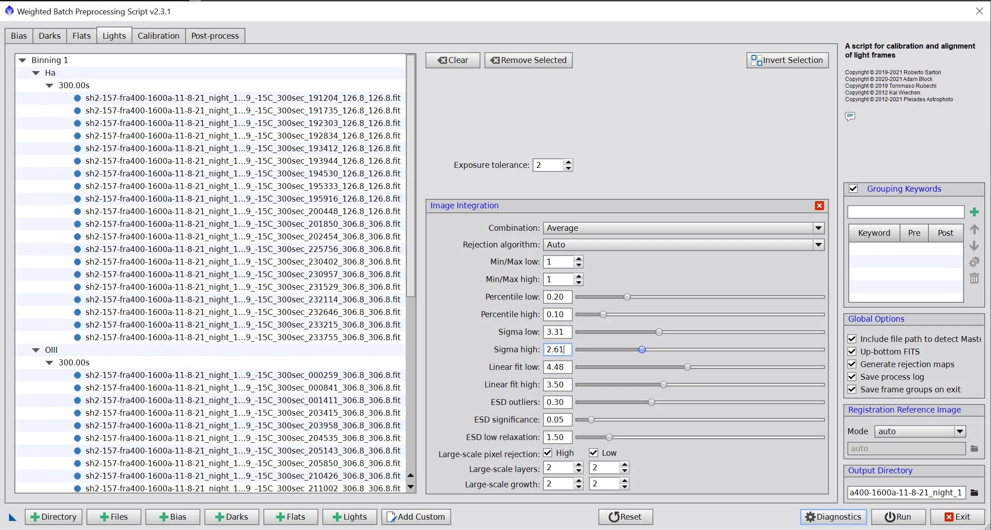The width and height of the screenshot is (991, 530).
Task: Click the green plus add keyword icon
Action: coord(974,212)
